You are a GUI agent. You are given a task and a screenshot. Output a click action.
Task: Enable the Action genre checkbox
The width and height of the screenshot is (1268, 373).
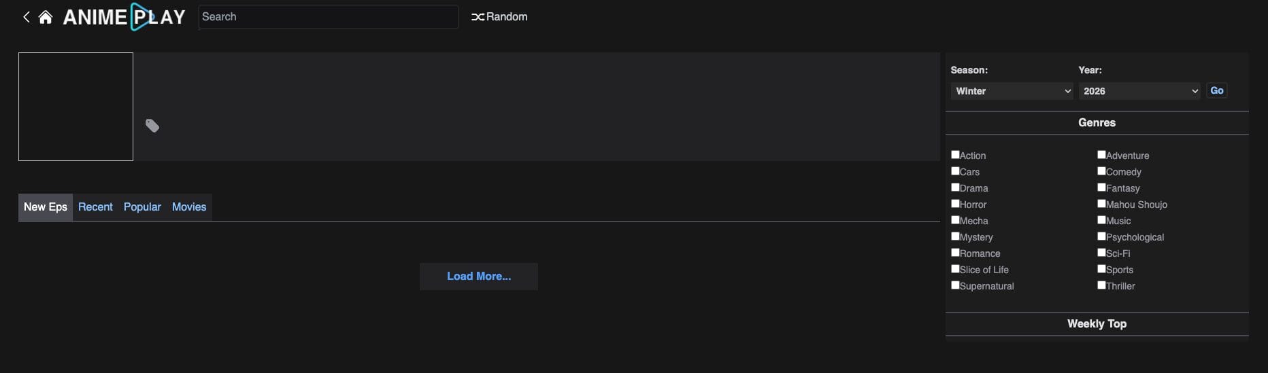(x=955, y=155)
